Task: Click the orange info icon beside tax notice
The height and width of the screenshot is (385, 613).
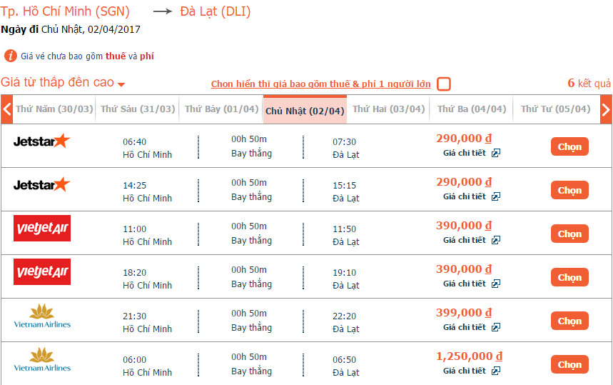Action: (11, 56)
